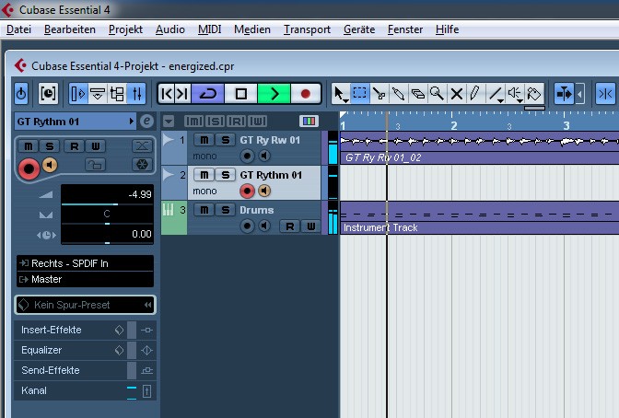Image resolution: width=619 pixels, height=418 pixels.
Task: Mute the GT Ry Rw 01 track
Action: pyautogui.click(x=204, y=140)
